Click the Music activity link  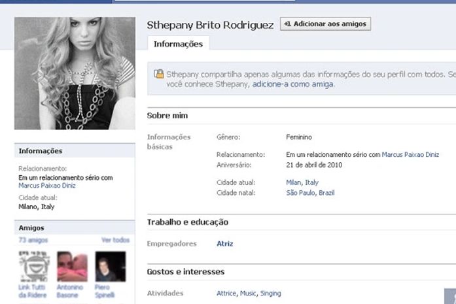pyautogui.click(x=248, y=294)
